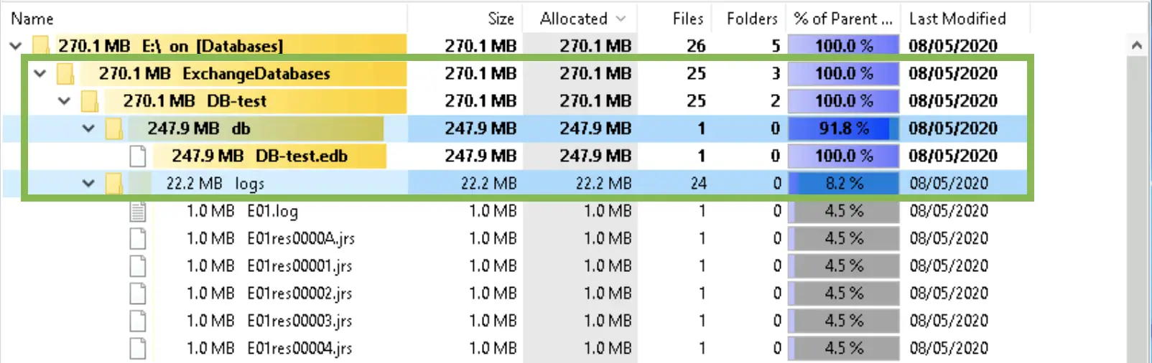Click the E01res0000A.jrs file icon

[x=138, y=238]
